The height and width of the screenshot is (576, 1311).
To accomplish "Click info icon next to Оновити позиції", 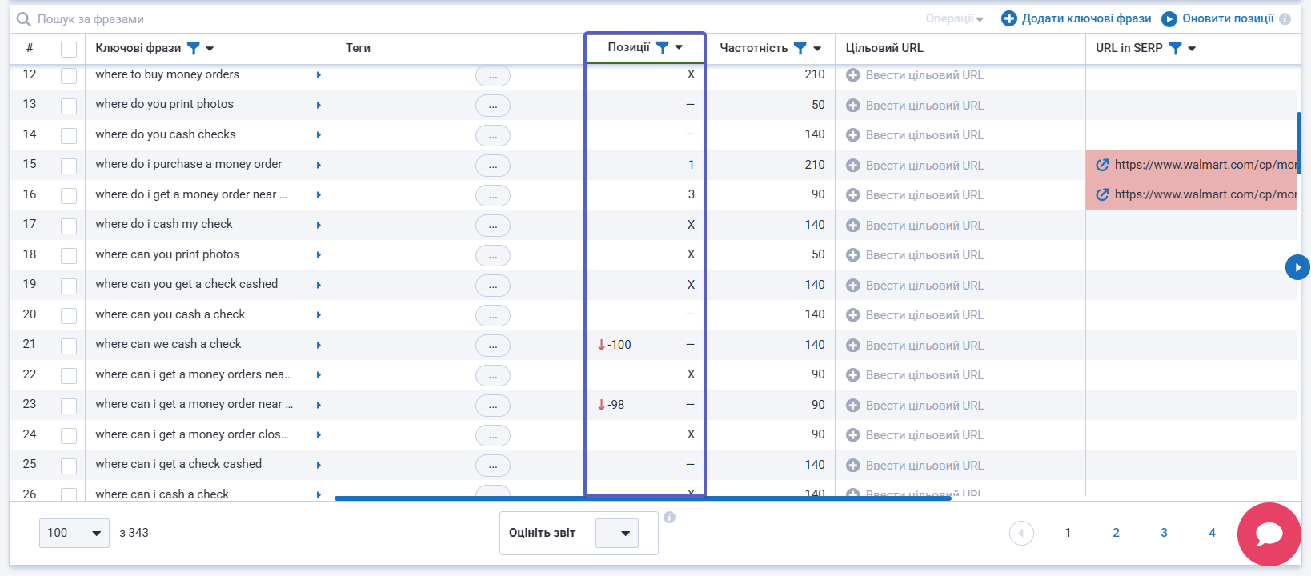I will tap(1285, 19).
